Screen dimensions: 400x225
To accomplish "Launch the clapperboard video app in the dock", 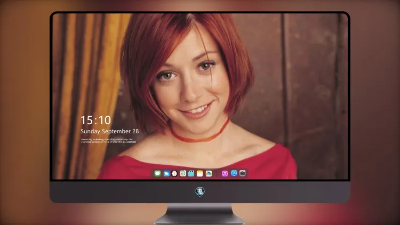I will pyautogui.click(x=191, y=173).
